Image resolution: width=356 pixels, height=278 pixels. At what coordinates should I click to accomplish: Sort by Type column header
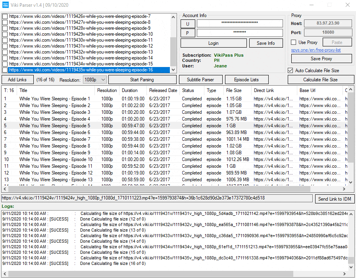tap(214, 90)
